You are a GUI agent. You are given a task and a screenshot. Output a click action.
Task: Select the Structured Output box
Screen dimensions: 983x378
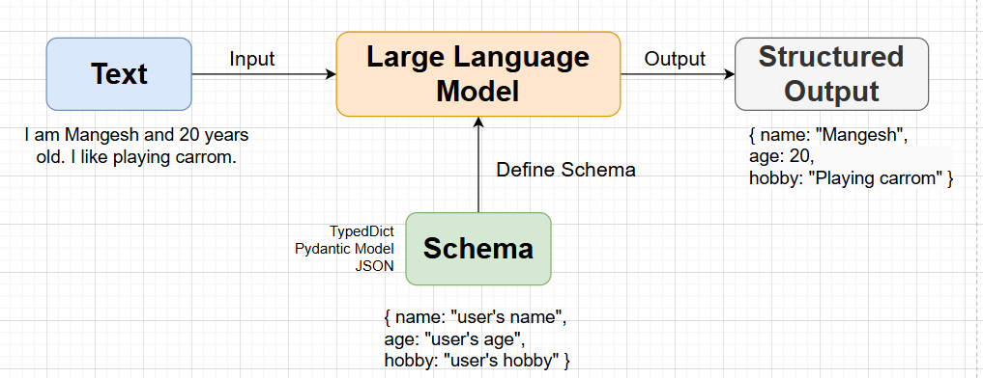coord(831,74)
